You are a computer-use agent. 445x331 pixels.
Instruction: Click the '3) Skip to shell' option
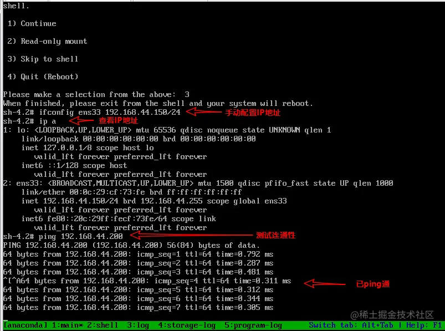pyautogui.click(x=43, y=59)
